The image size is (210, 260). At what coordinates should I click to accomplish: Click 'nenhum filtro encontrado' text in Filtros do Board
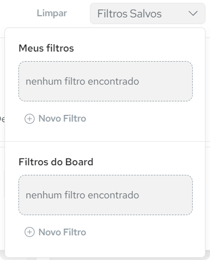(x=82, y=195)
